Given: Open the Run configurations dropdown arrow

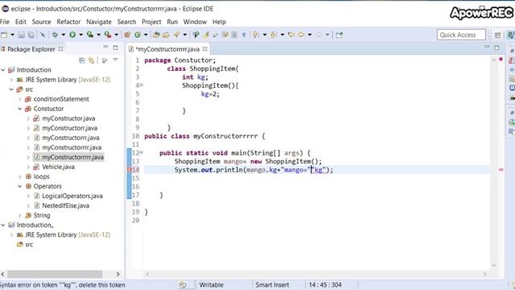Looking at the screenshot, I should pos(80,35).
